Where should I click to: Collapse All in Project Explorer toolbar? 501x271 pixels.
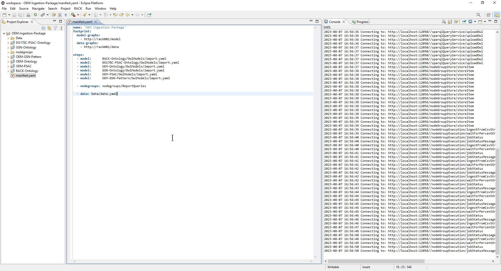pos(44,28)
